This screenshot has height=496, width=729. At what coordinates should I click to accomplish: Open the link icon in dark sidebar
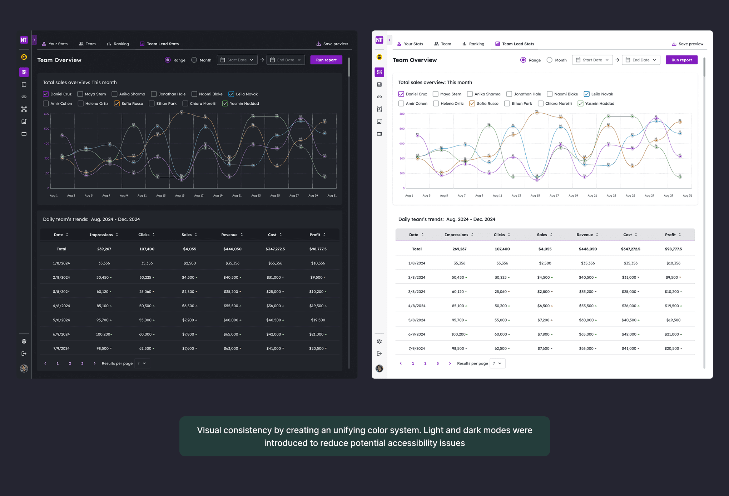(24, 97)
